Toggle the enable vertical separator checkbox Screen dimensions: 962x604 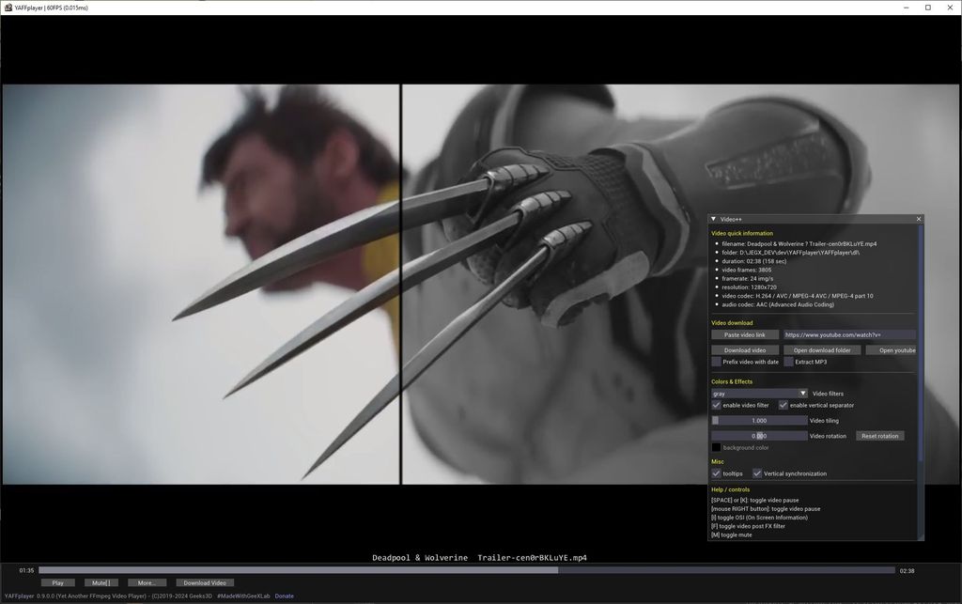783,405
